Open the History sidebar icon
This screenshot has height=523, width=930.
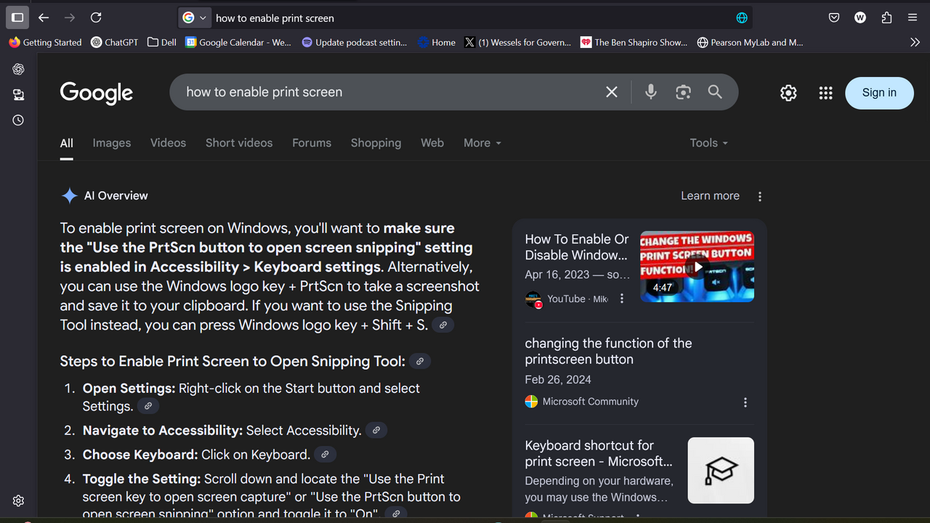coord(19,120)
